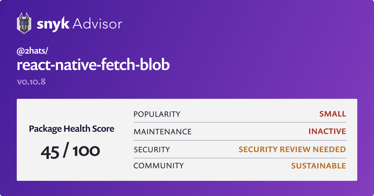Click the divider line below POPULARITY
Image resolution: width=374 pixels, height=196 pixels.
point(240,123)
